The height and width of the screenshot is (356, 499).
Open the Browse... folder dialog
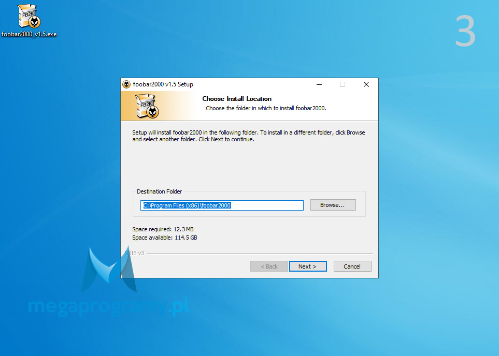click(x=333, y=205)
